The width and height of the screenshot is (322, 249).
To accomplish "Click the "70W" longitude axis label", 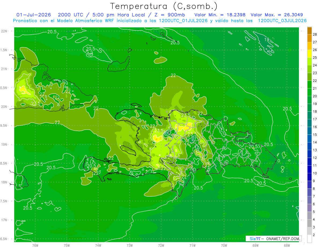I will (x=224, y=245).
